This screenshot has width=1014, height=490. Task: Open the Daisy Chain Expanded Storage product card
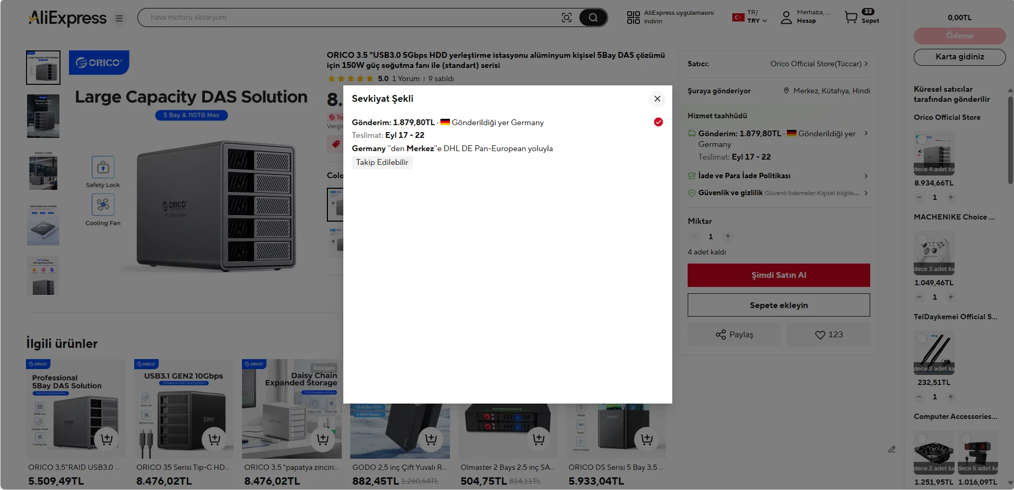pos(292,409)
